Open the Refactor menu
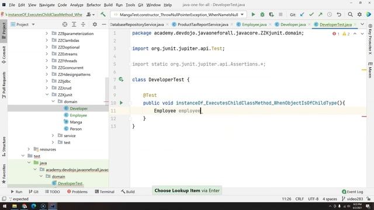This screenshot has width=374, height=210. click(93, 5)
